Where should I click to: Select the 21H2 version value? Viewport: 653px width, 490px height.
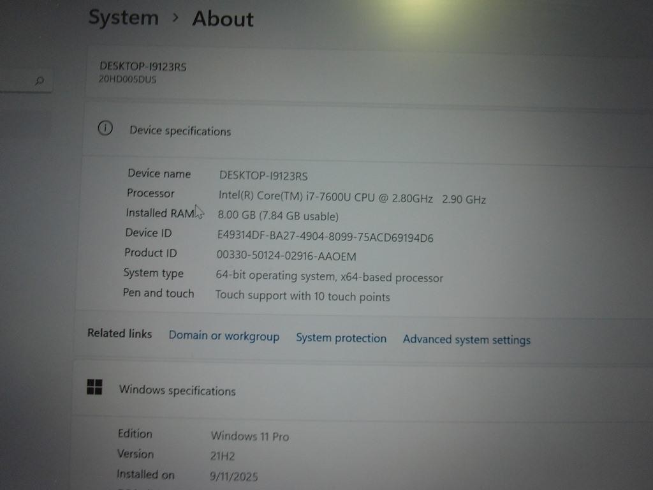(x=223, y=456)
